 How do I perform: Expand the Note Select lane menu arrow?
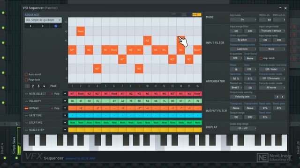(65, 94)
